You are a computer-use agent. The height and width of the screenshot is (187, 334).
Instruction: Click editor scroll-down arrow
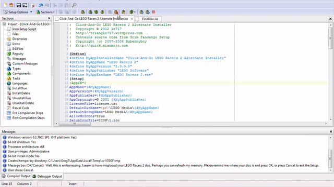point(330,119)
